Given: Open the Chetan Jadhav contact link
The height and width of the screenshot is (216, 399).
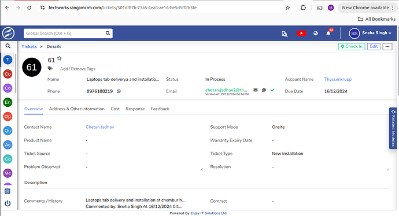Looking at the screenshot, I should (99, 127).
